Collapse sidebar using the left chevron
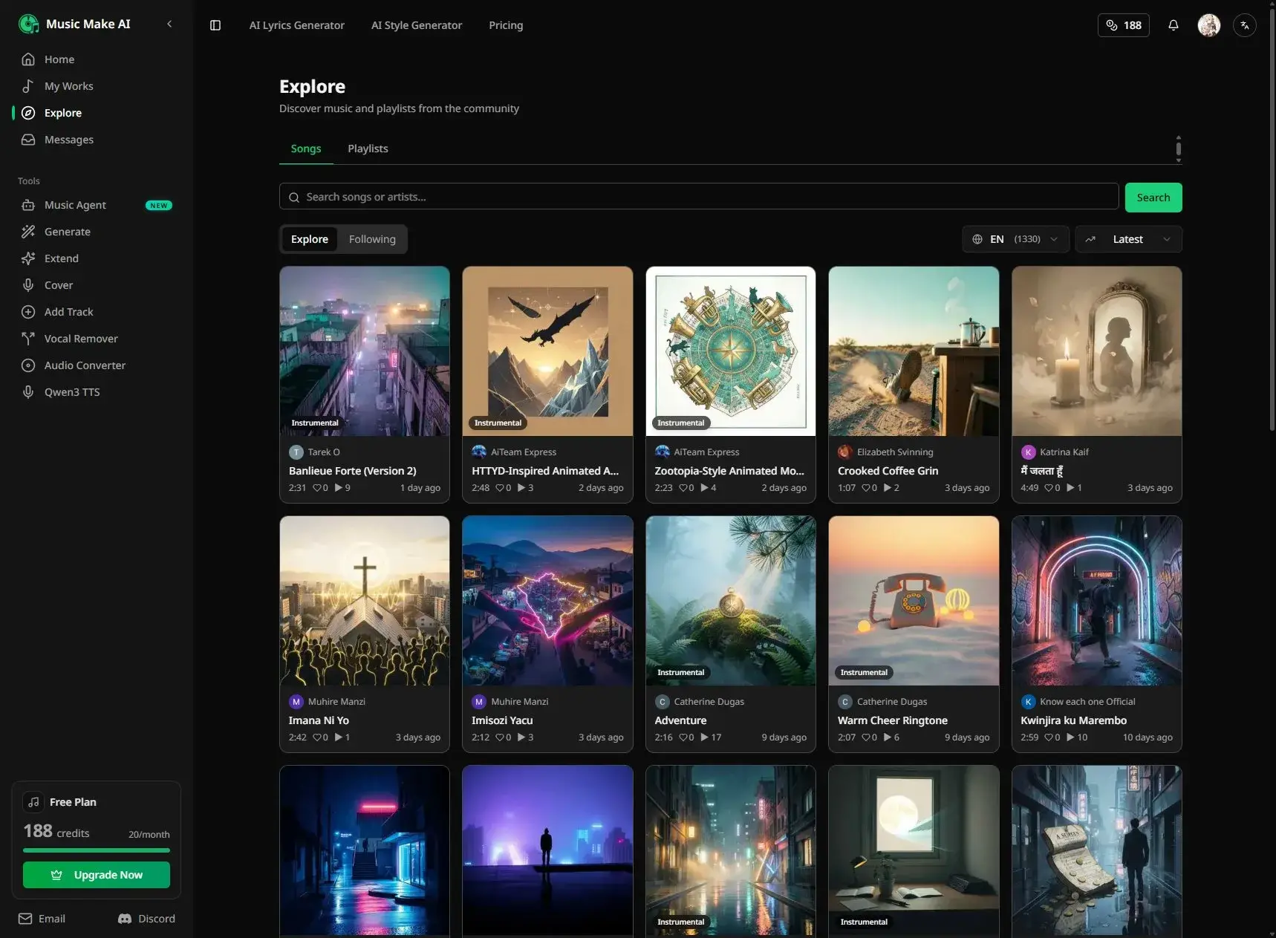This screenshot has width=1276, height=938. (169, 24)
